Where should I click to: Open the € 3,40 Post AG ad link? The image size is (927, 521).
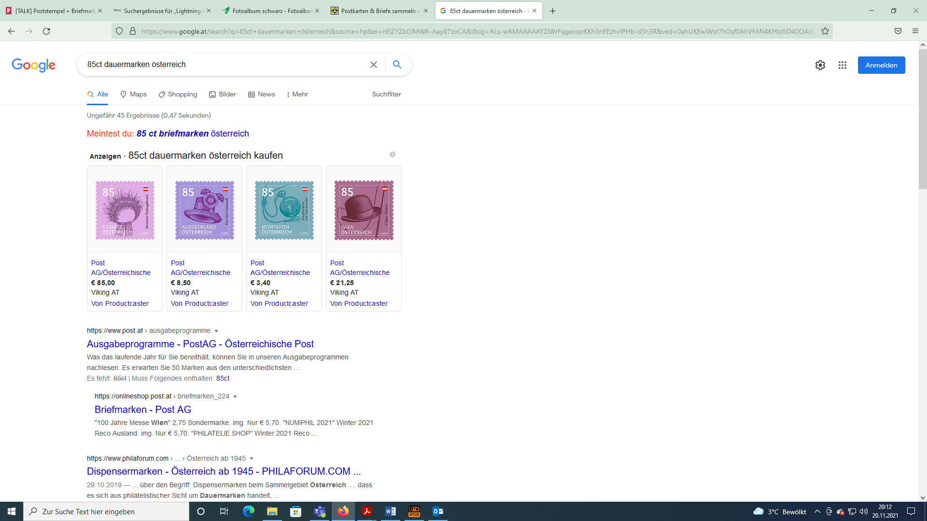click(x=280, y=268)
